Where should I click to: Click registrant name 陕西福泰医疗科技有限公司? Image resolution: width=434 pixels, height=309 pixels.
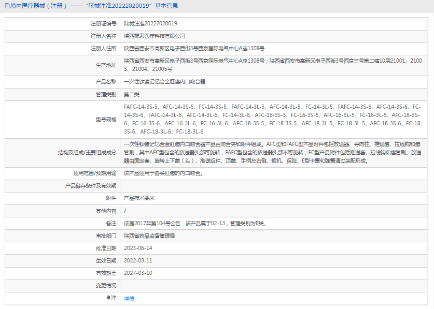click(x=155, y=36)
